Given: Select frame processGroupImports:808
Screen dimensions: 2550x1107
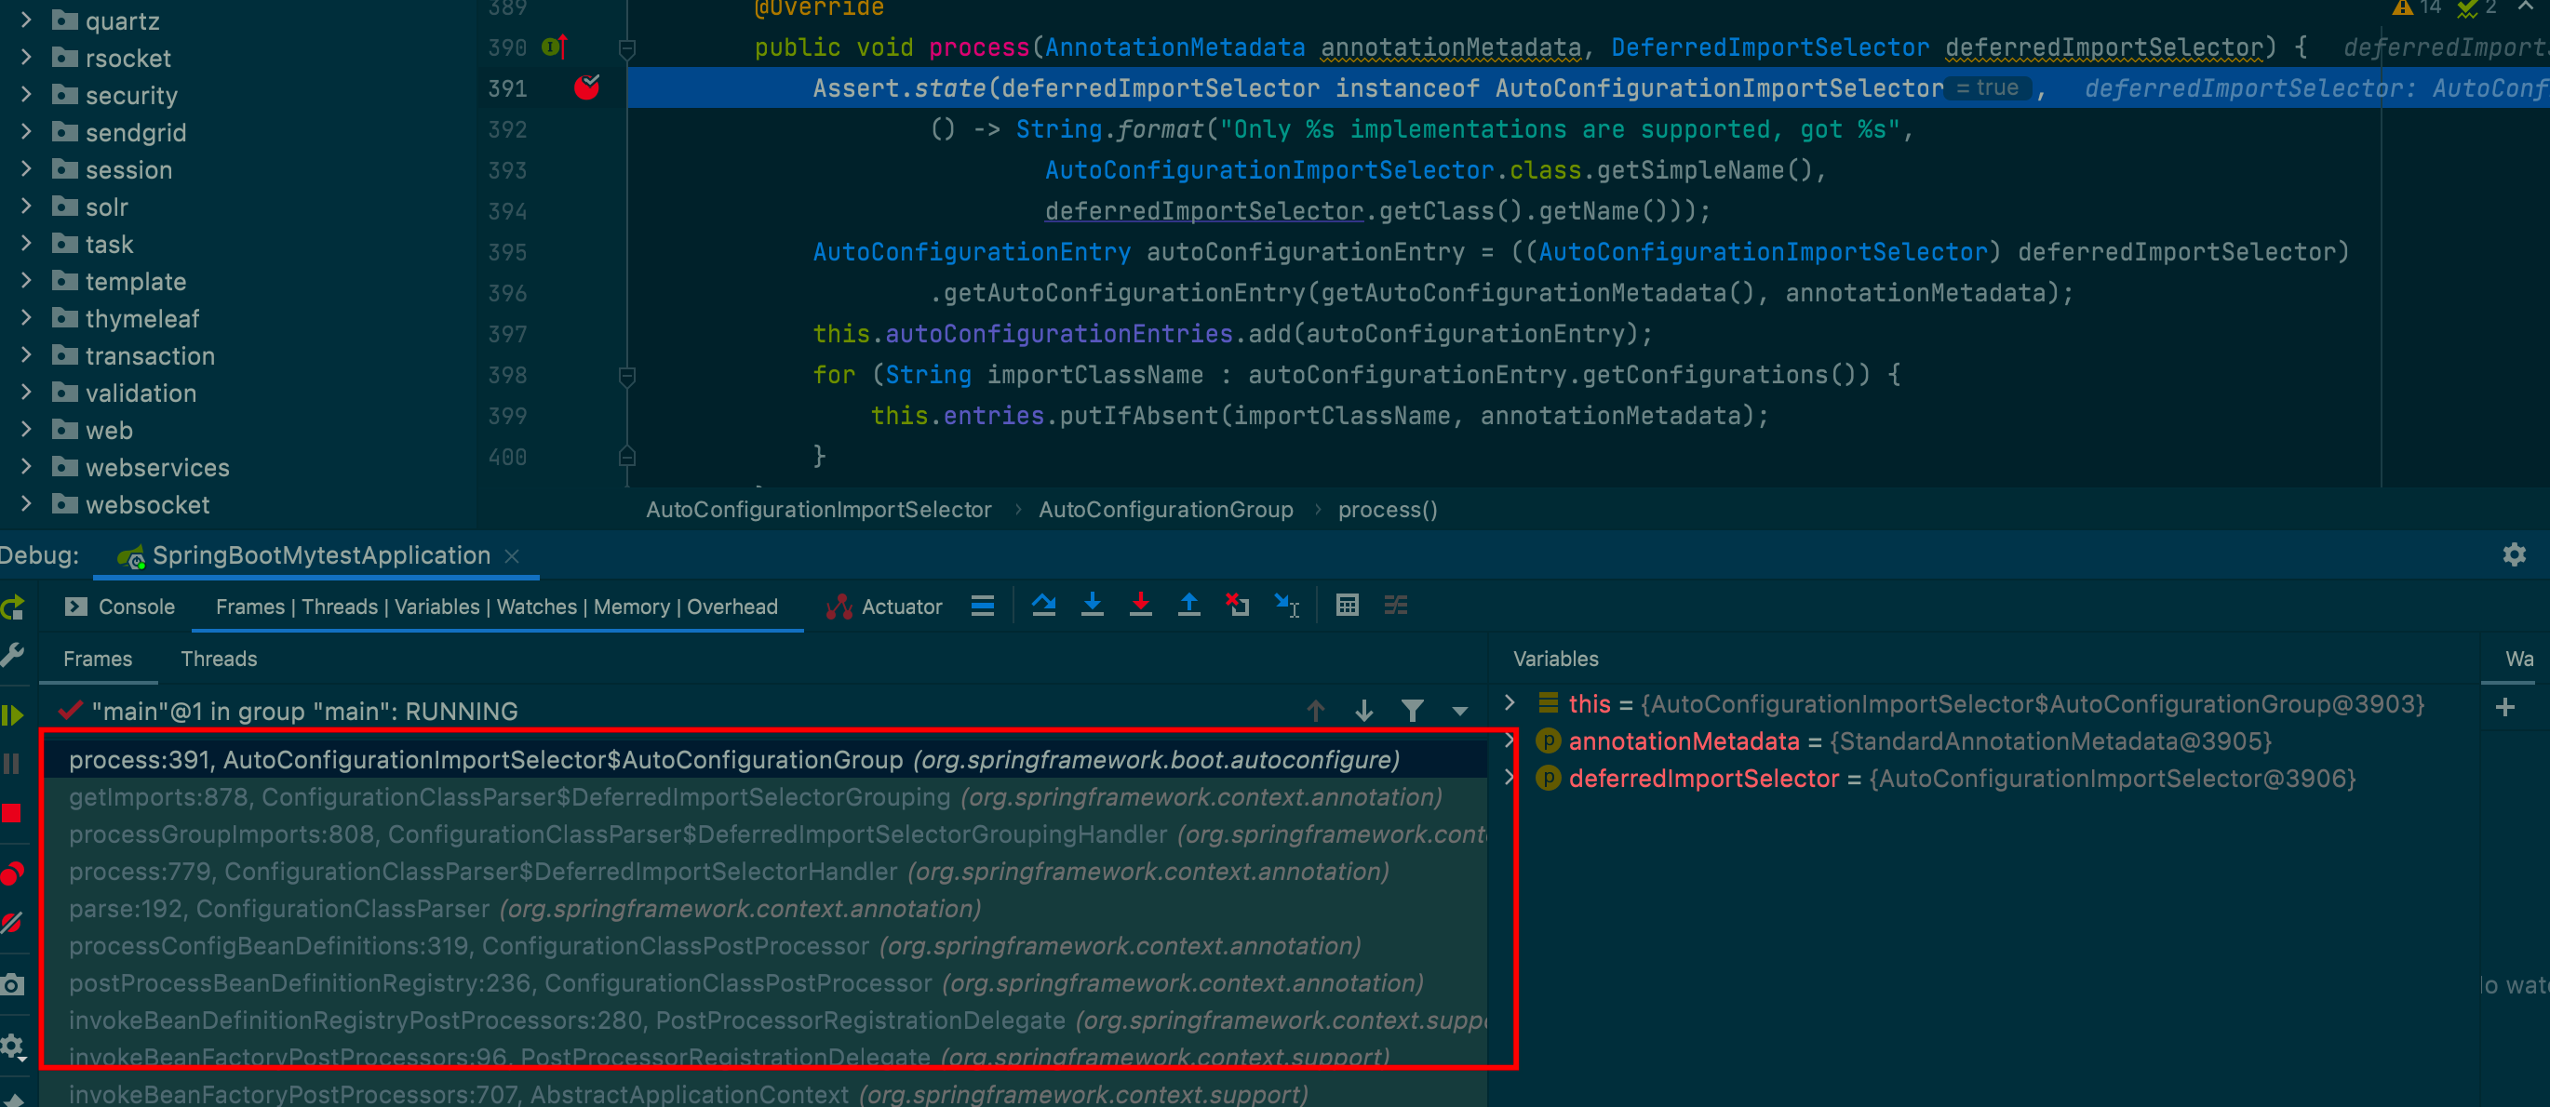Looking at the screenshot, I should (763, 835).
